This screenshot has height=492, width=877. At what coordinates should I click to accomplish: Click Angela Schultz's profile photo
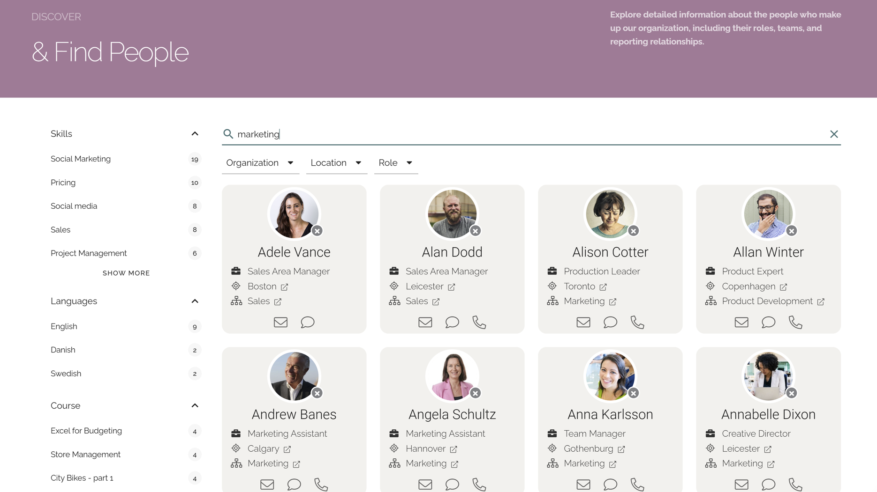coord(452,376)
